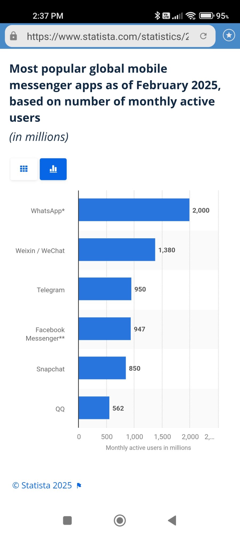Screen dimensions: 240x535
Task: Tap the QQ 562 bar
Action: coord(94,408)
